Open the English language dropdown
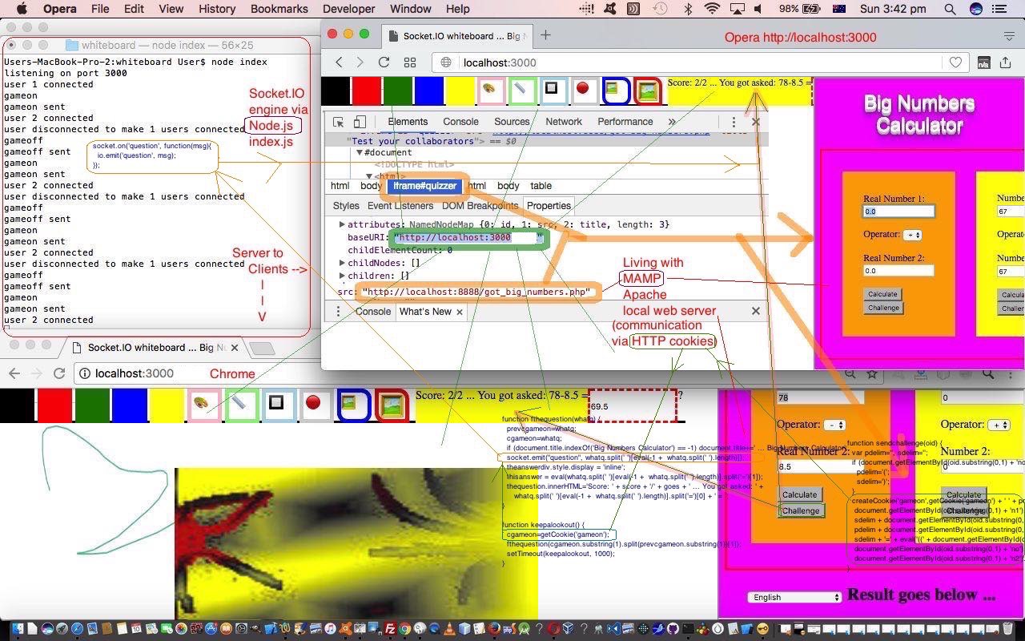This screenshot has width=1025, height=641. [793, 597]
